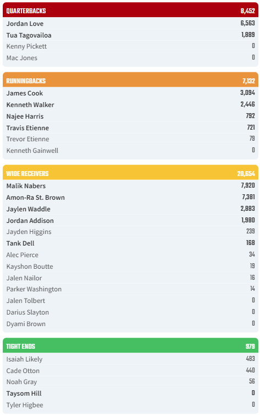Click the Tank Dell row

(131, 243)
